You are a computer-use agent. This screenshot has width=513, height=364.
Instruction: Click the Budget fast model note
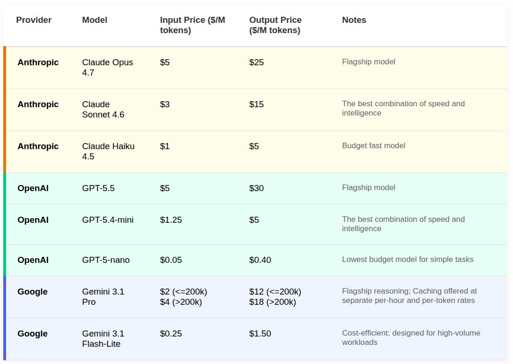pos(374,145)
